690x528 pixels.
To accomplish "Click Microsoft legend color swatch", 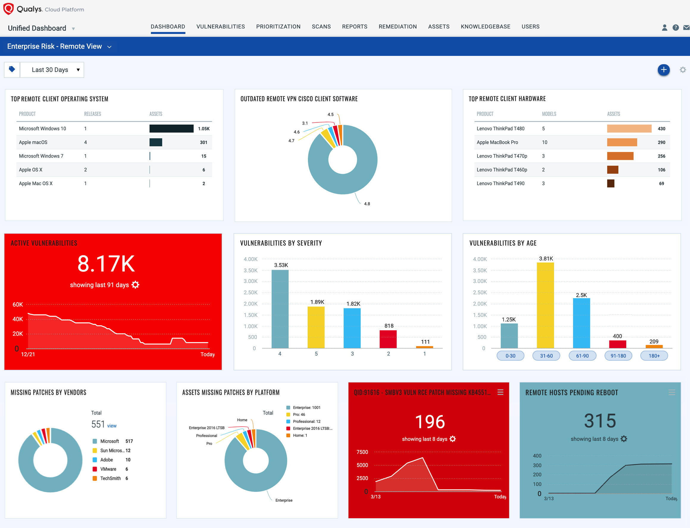I will (x=95, y=441).
